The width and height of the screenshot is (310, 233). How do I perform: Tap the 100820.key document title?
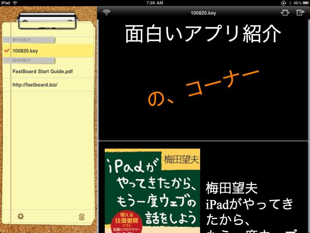click(x=203, y=13)
